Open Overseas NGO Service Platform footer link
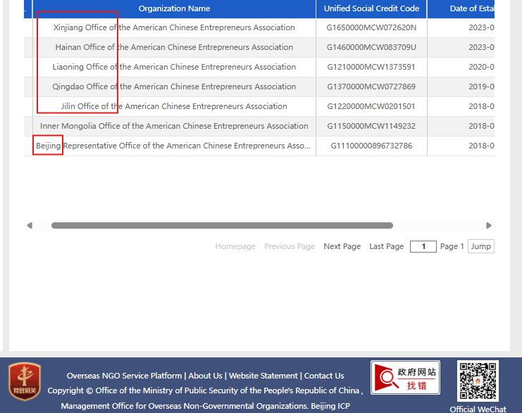Viewport: 522px width, 413px height. (x=124, y=376)
